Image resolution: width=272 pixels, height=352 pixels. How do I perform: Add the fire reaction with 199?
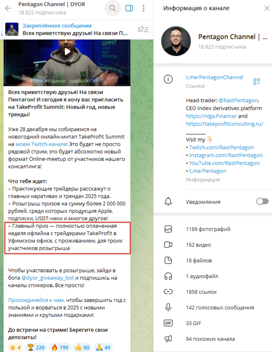tap(60, 347)
